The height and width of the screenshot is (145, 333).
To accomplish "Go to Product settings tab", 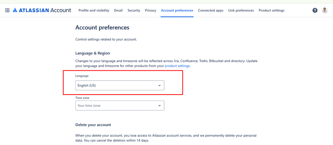I will point(271,10).
